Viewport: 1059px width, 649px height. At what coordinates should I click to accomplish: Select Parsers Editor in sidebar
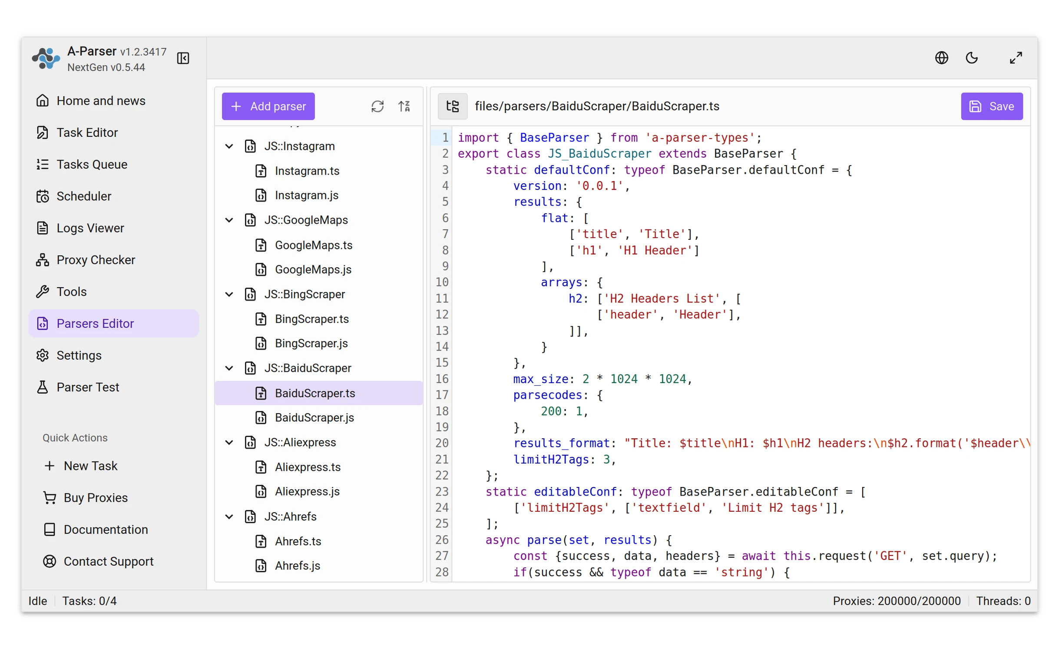pos(113,323)
